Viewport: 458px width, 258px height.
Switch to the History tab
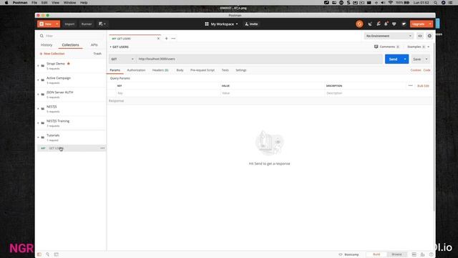pos(47,45)
